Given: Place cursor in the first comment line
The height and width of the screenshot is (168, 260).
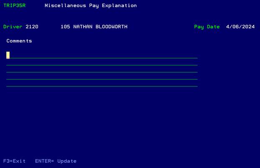Looking at the screenshot, I should pos(102,55).
